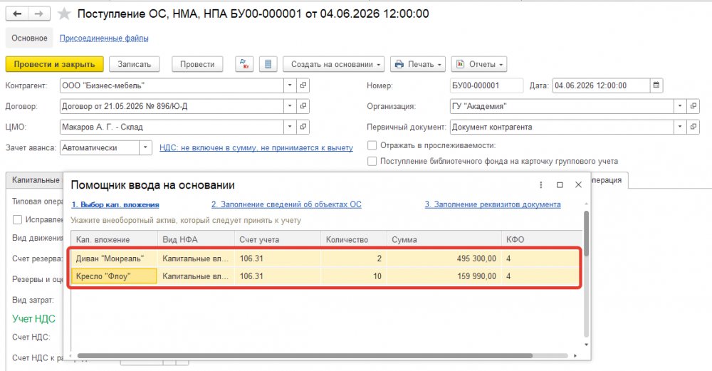Click the Записать button
This screenshot has height=371, width=712.
(x=135, y=64)
